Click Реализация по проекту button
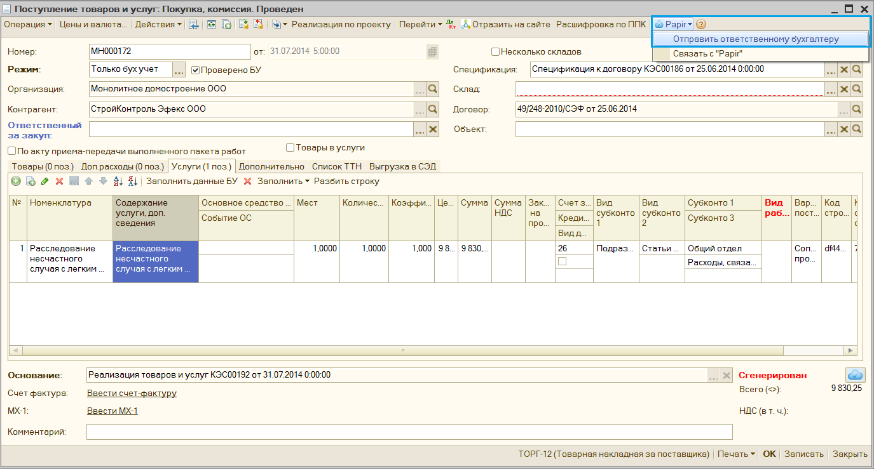Screen dimensions: 874x469 point(341,25)
